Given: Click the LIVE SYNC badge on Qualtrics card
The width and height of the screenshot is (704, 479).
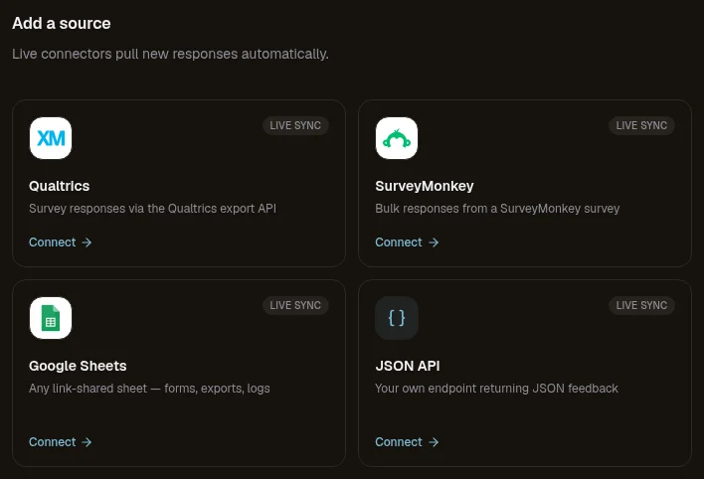Looking at the screenshot, I should click(x=295, y=125).
